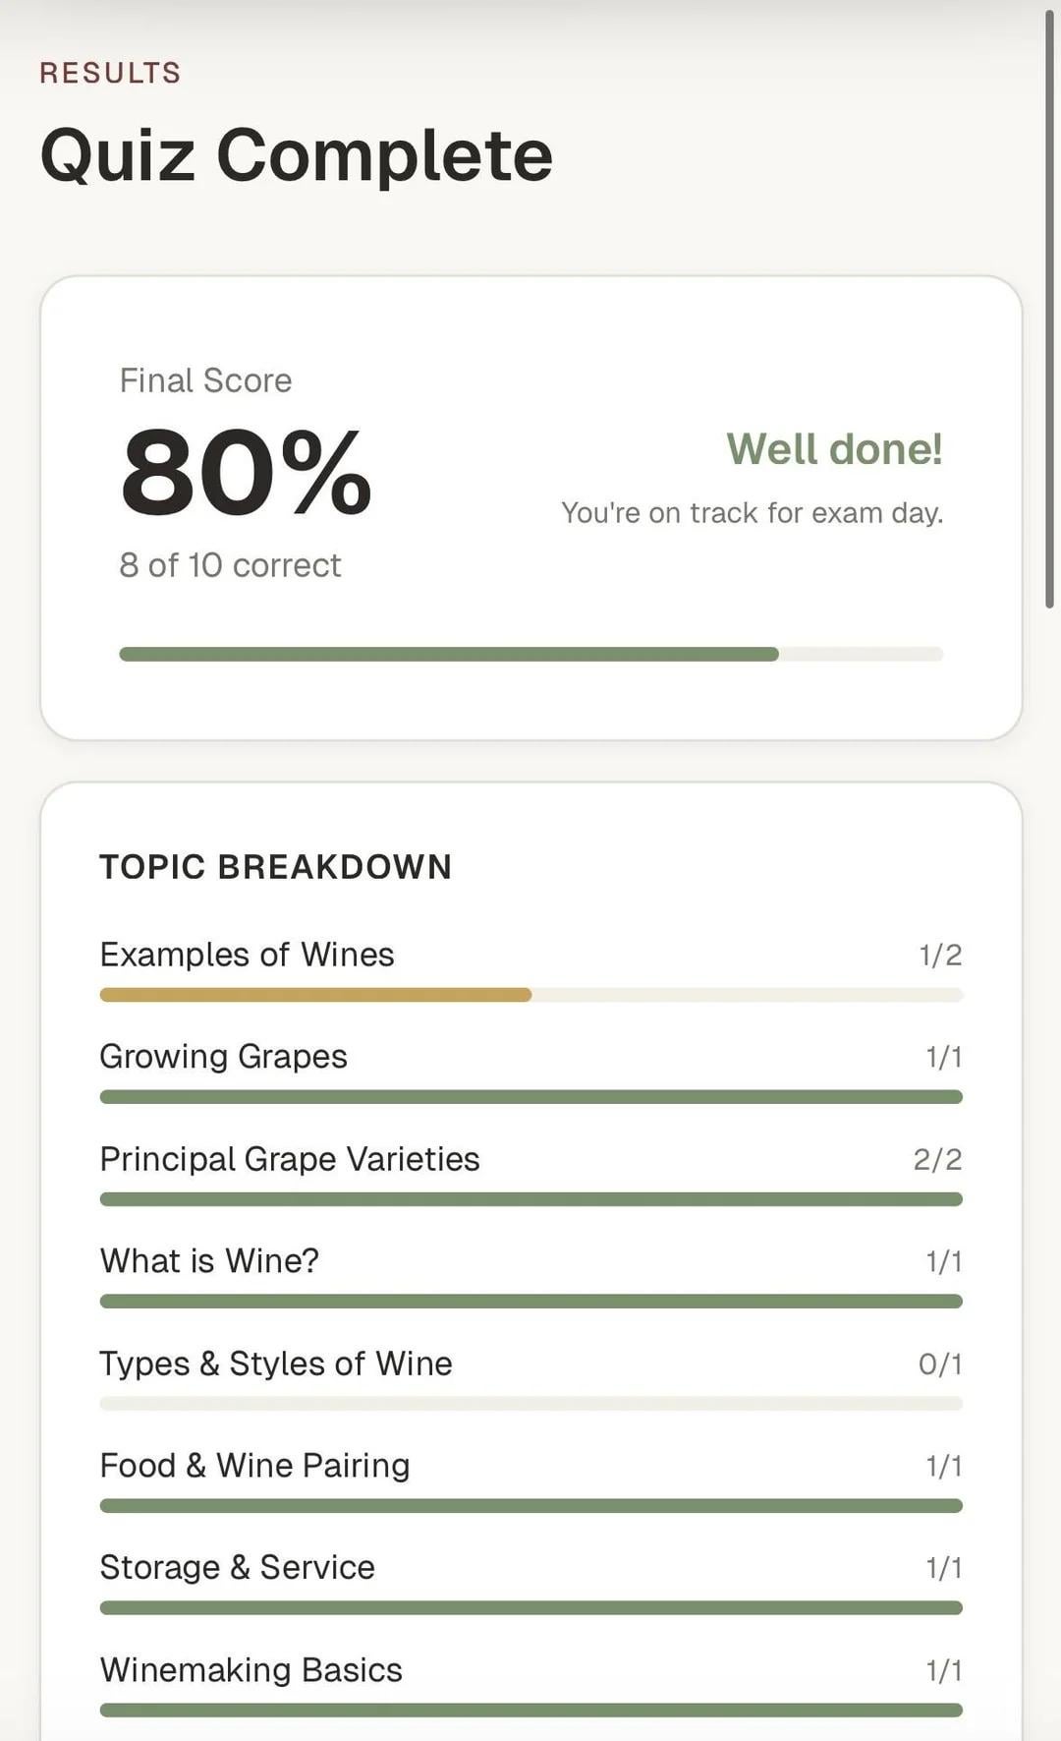Open the Principal Grape Varieties topic

point(290,1159)
